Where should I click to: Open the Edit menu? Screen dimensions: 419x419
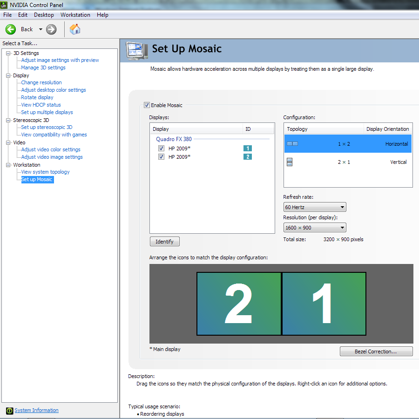point(23,15)
